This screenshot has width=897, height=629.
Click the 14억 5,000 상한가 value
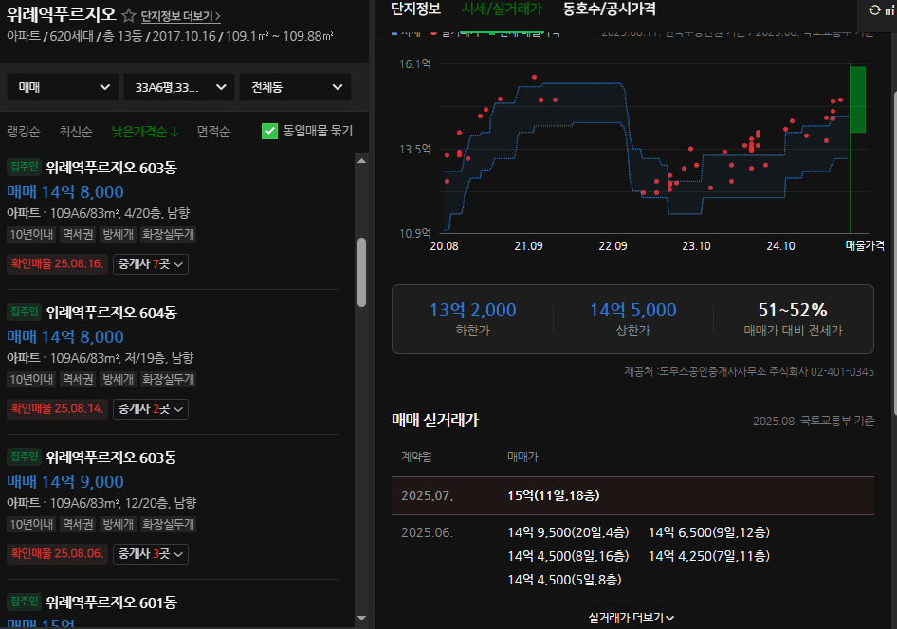coord(633,310)
